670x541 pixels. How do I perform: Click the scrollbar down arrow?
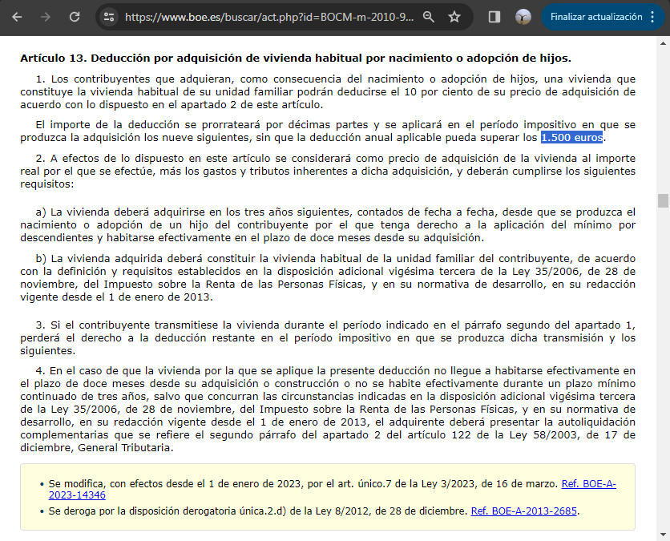tap(663, 535)
